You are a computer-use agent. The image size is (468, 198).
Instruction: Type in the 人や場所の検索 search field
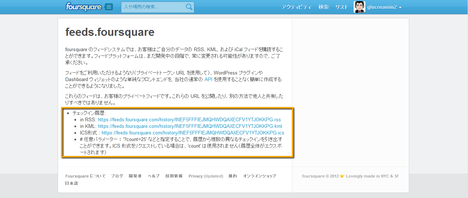[x=153, y=7]
